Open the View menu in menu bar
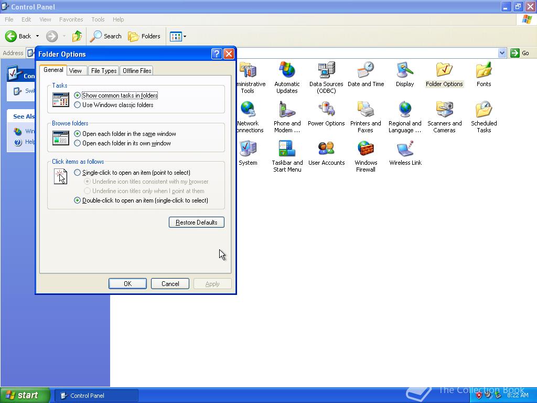 pos(45,19)
